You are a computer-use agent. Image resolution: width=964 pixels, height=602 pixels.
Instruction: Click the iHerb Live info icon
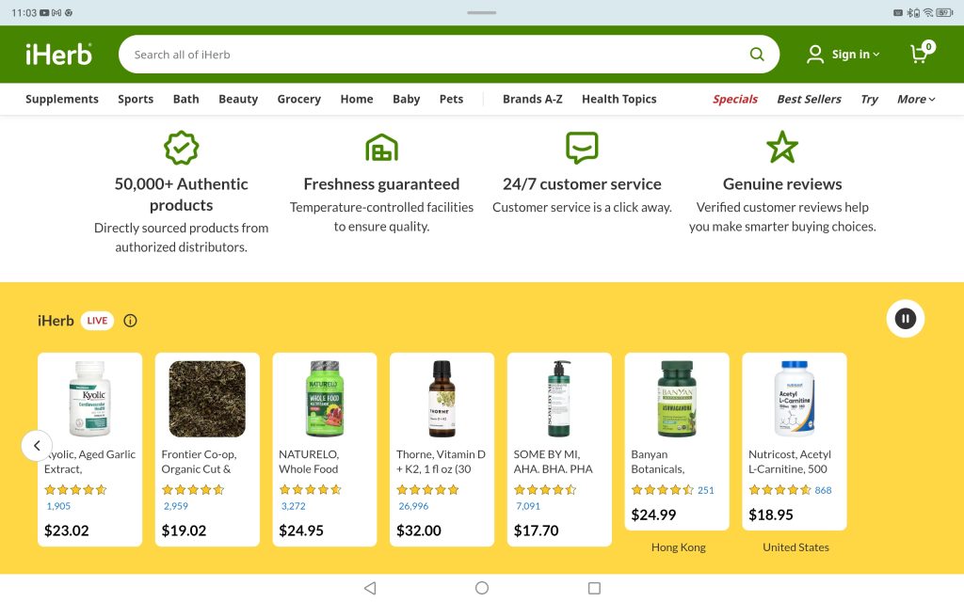coord(131,321)
